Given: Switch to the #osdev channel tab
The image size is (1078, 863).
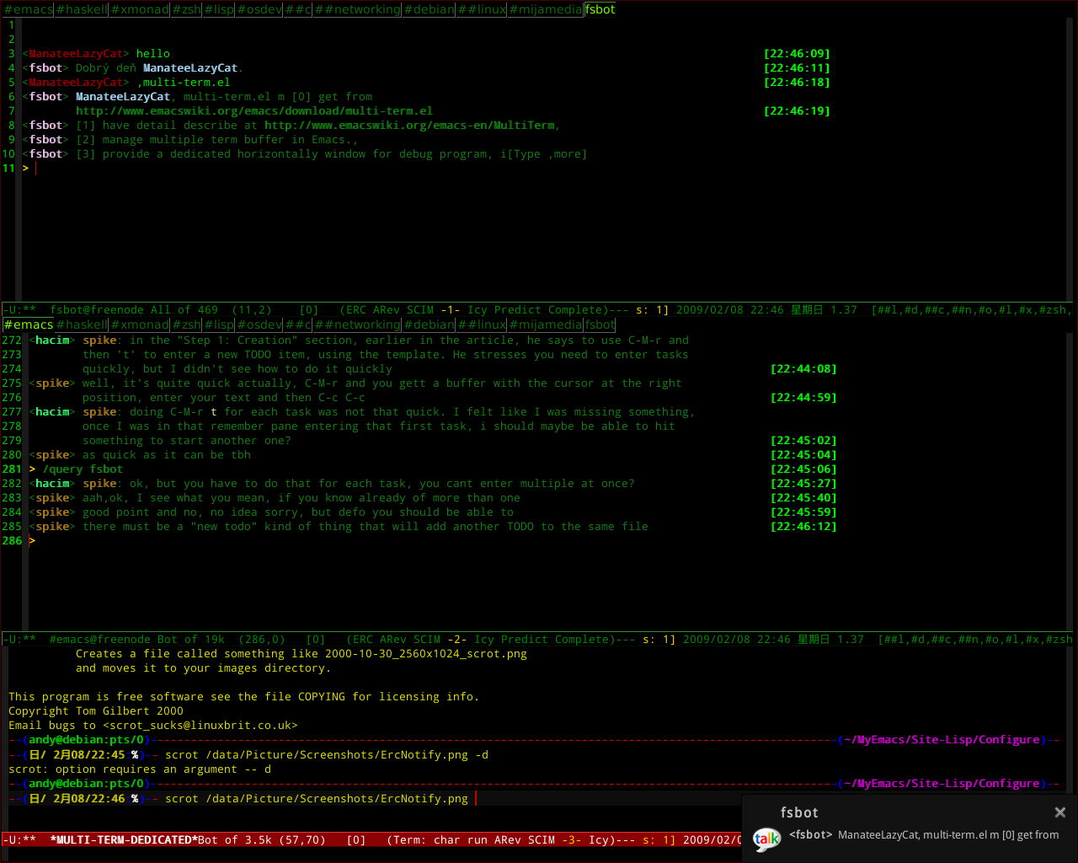Looking at the screenshot, I should (x=259, y=9).
